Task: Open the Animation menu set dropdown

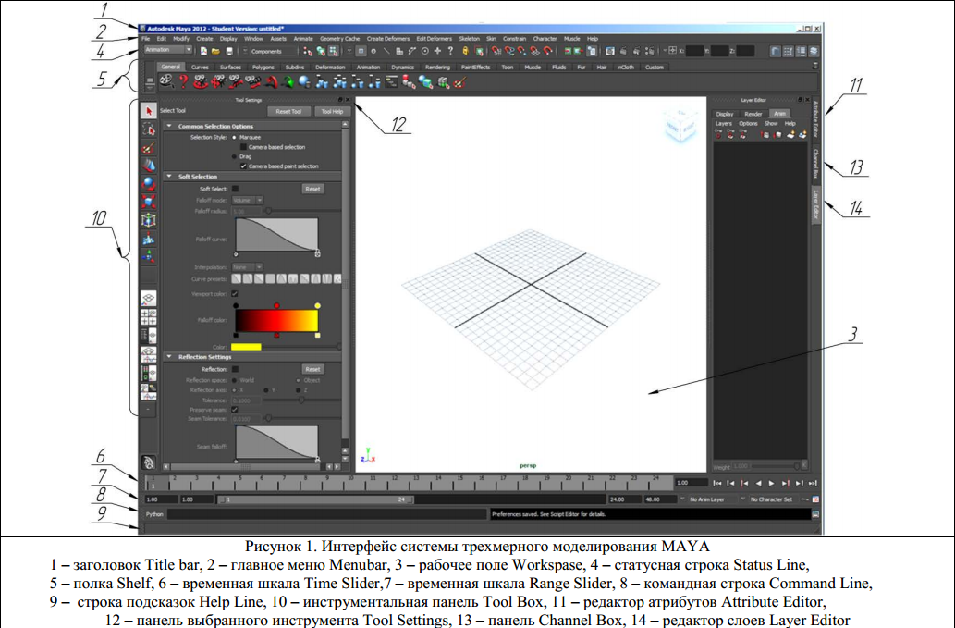Action: point(168,50)
